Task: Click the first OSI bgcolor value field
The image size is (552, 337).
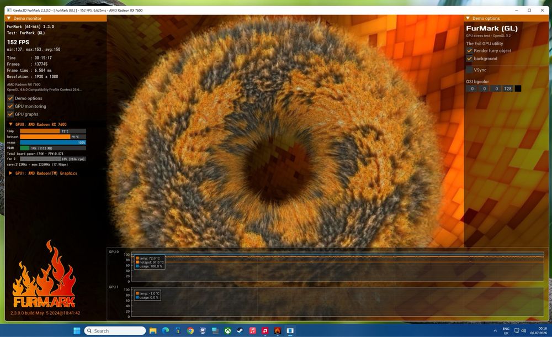Action: click(x=472, y=88)
